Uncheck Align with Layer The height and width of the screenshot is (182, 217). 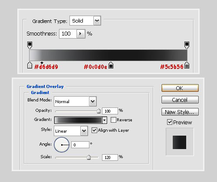click(x=94, y=130)
